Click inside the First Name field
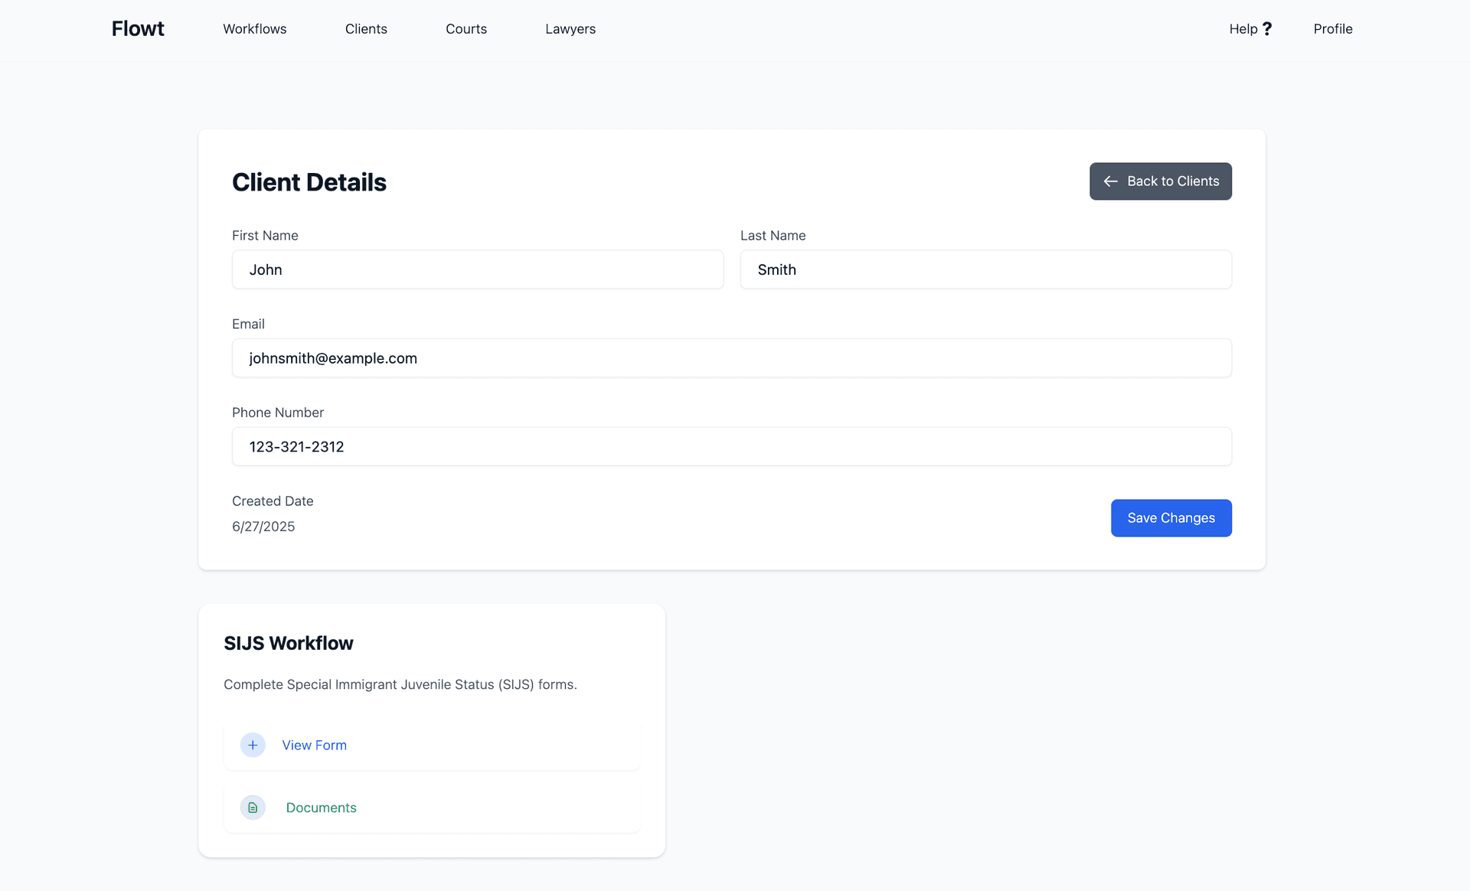Image resolution: width=1470 pixels, height=891 pixels. click(477, 269)
